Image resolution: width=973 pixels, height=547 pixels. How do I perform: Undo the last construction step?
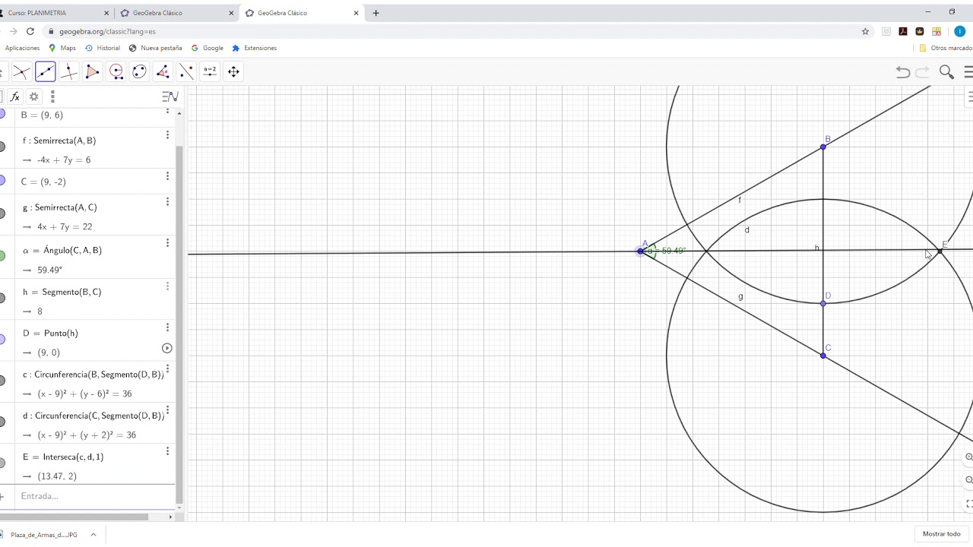(902, 71)
